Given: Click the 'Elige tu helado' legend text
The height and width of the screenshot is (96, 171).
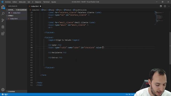Looking at the screenshot, I should pyautogui.click(x=63, y=40).
